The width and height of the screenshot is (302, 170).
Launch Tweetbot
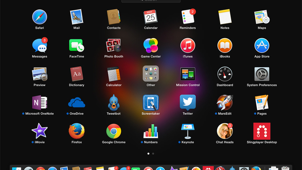click(114, 102)
